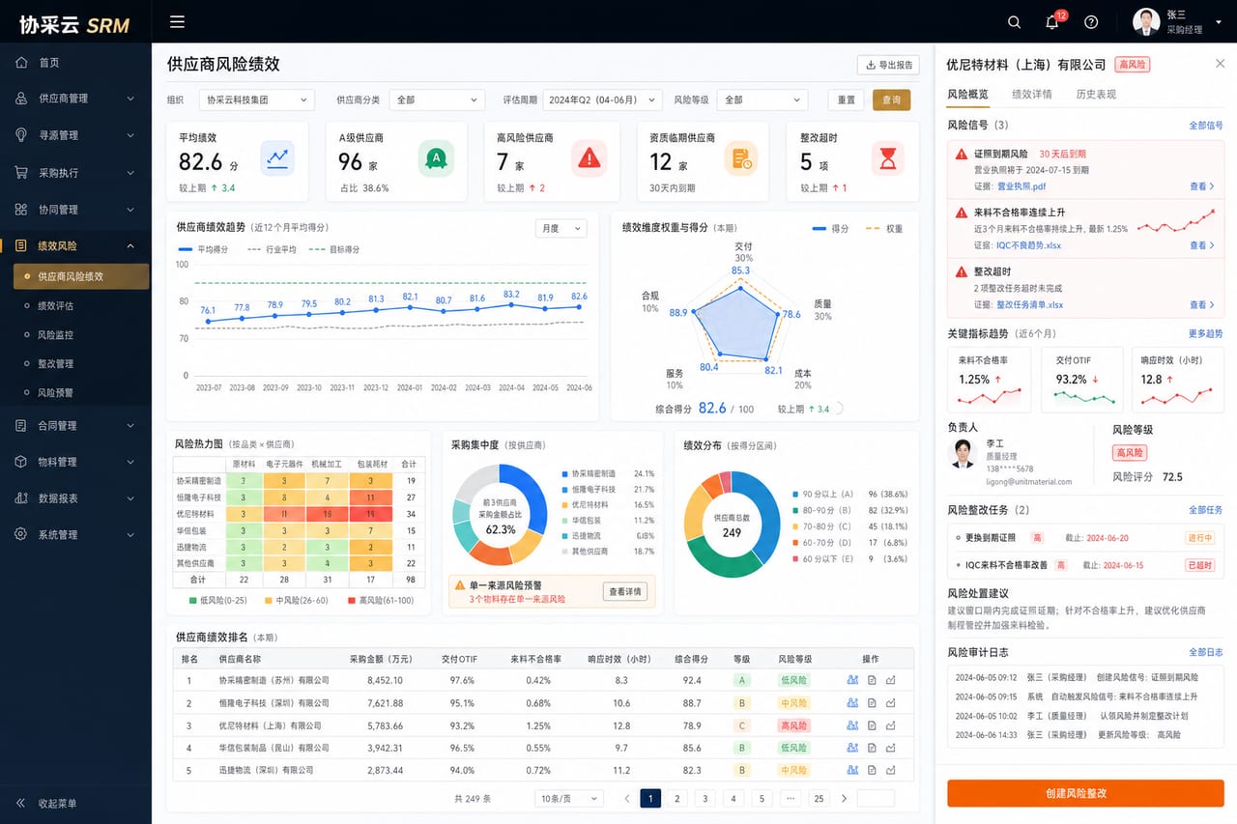1237x824 pixels.
Task: Click 创建风险整改 orange button
Action: pos(1085,793)
